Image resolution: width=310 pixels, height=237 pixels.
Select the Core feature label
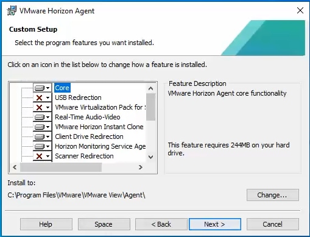point(62,88)
